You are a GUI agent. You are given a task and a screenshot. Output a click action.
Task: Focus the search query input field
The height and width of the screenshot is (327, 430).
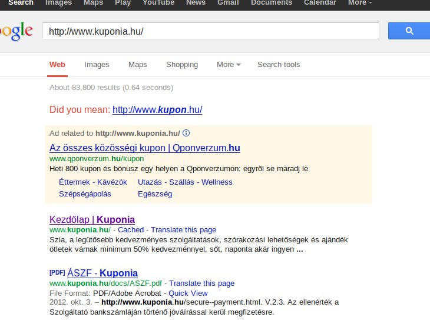pyautogui.click(x=211, y=31)
